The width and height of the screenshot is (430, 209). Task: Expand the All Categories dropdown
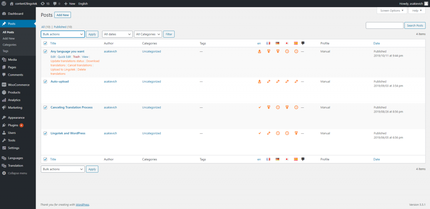pyautogui.click(x=148, y=34)
